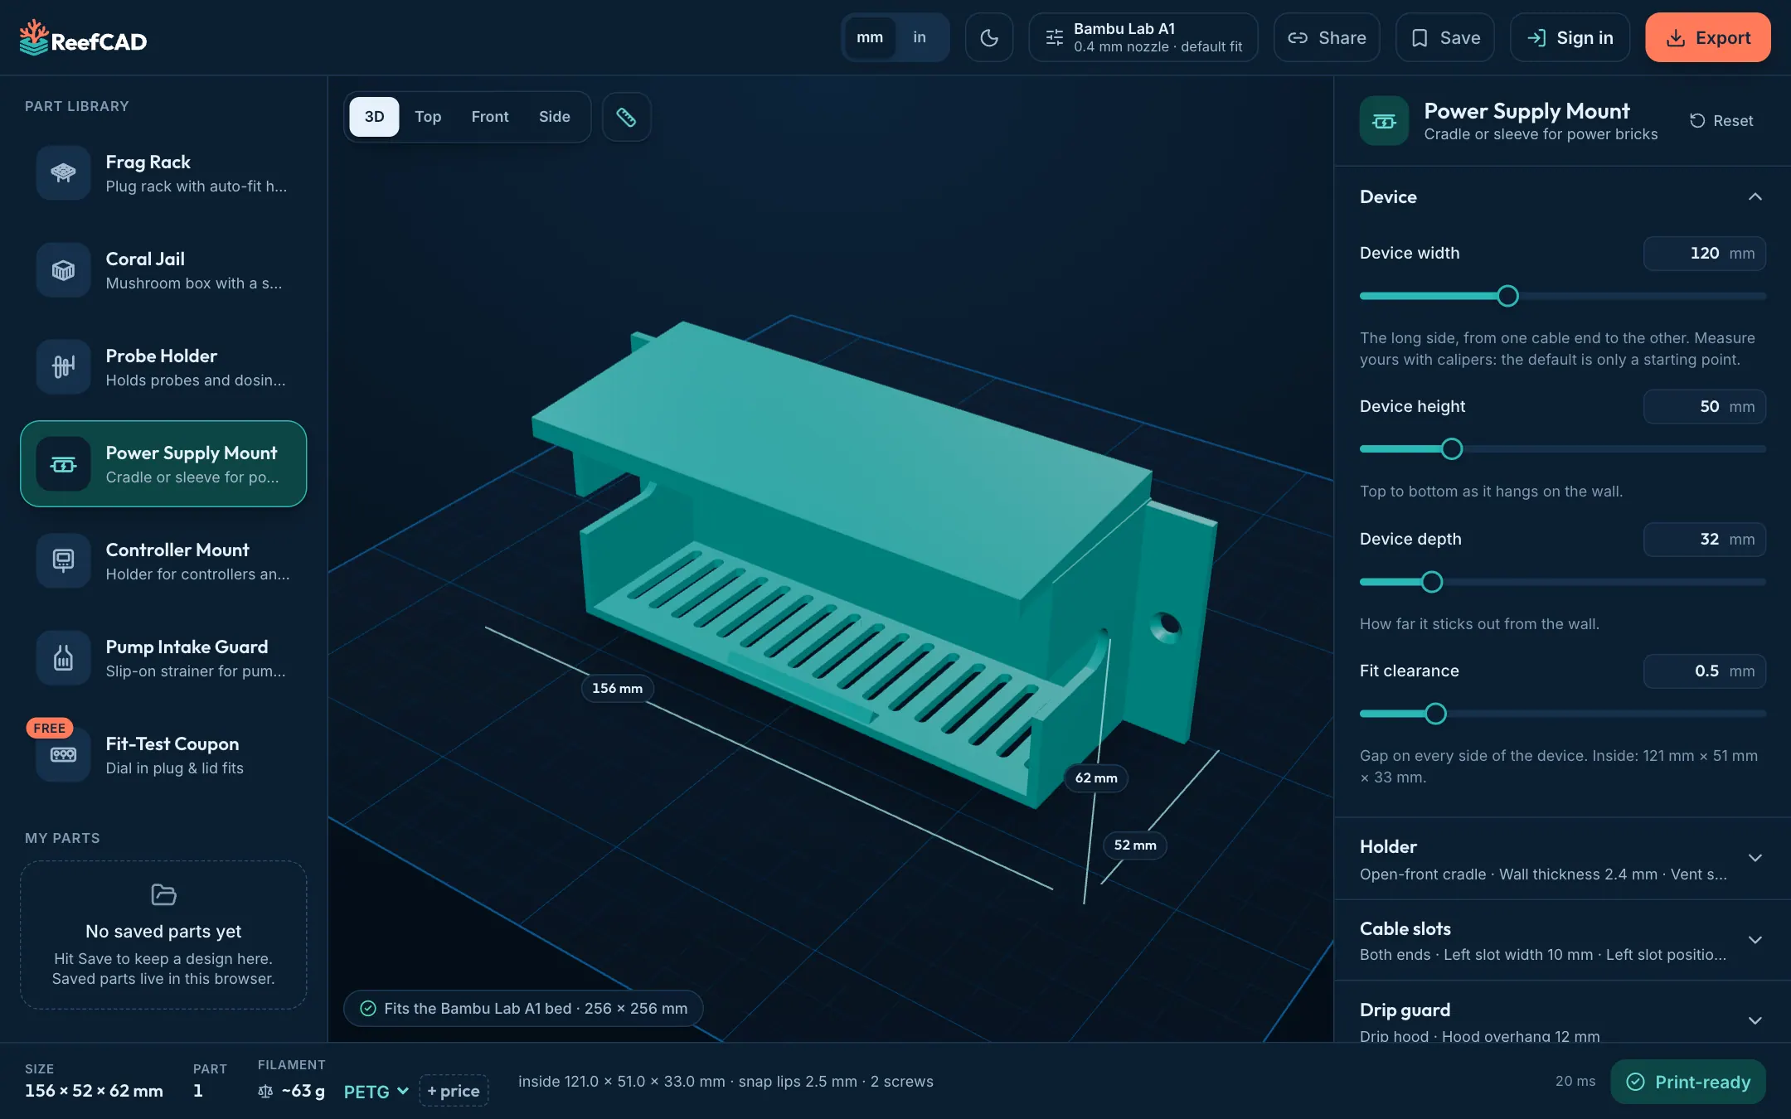This screenshot has width=1791, height=1119.
Task: Expand the Cable slots section
Action: click(x=1562, y=940)
